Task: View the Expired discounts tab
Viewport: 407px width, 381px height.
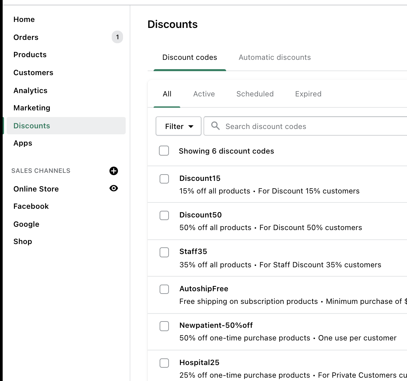Action: click(308, 94)
